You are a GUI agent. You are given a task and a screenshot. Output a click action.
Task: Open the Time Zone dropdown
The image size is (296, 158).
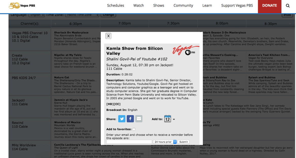(x=82, y=15)
